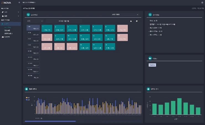The width and height of the screenshot is (205, 125).
Task: Open the small dropdown left of the date field
Action: tap(35, 21)
